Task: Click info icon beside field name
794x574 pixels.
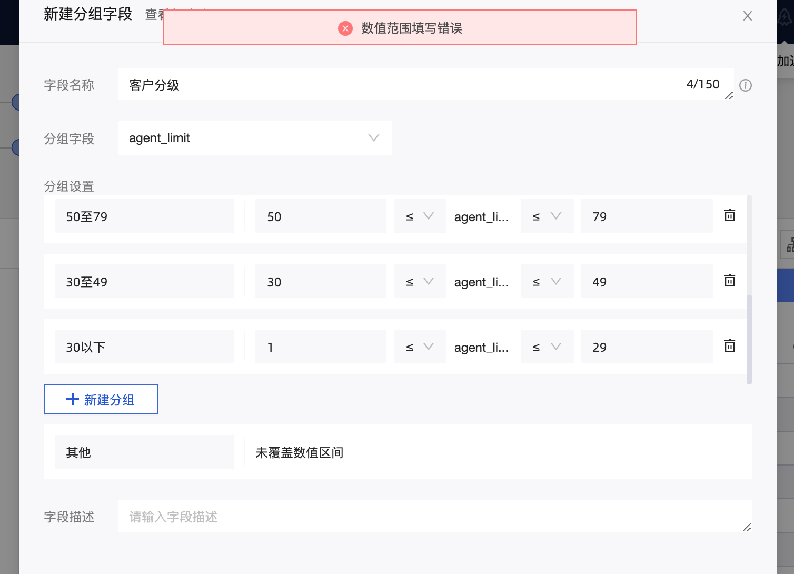Action: (745, 85)
